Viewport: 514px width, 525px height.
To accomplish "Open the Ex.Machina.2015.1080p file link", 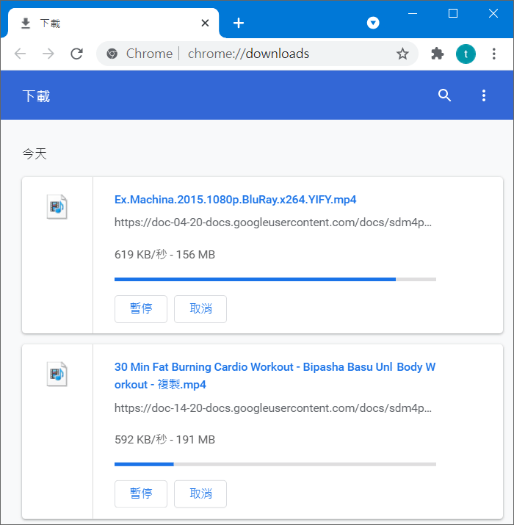I will 235,200.
